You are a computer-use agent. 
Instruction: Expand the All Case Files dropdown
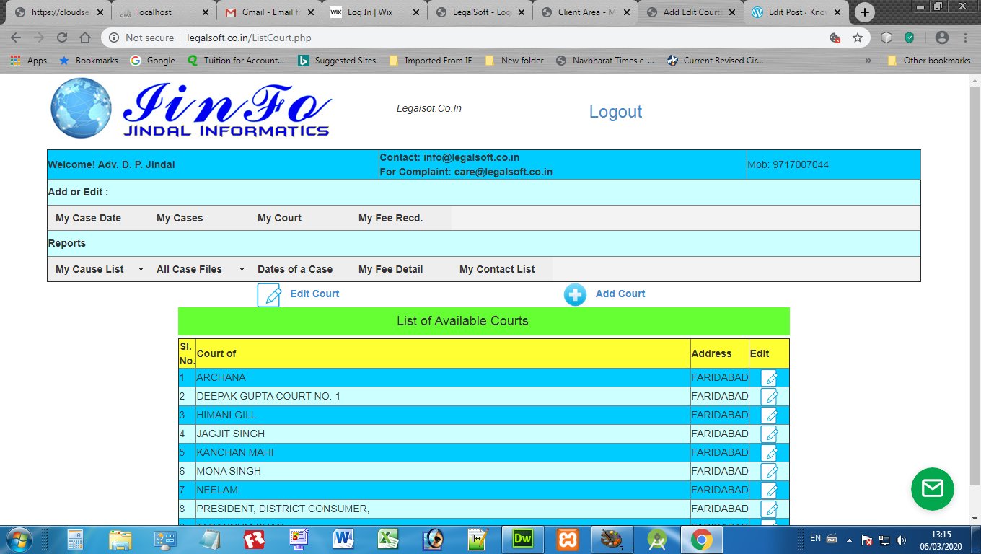(242, 269)
